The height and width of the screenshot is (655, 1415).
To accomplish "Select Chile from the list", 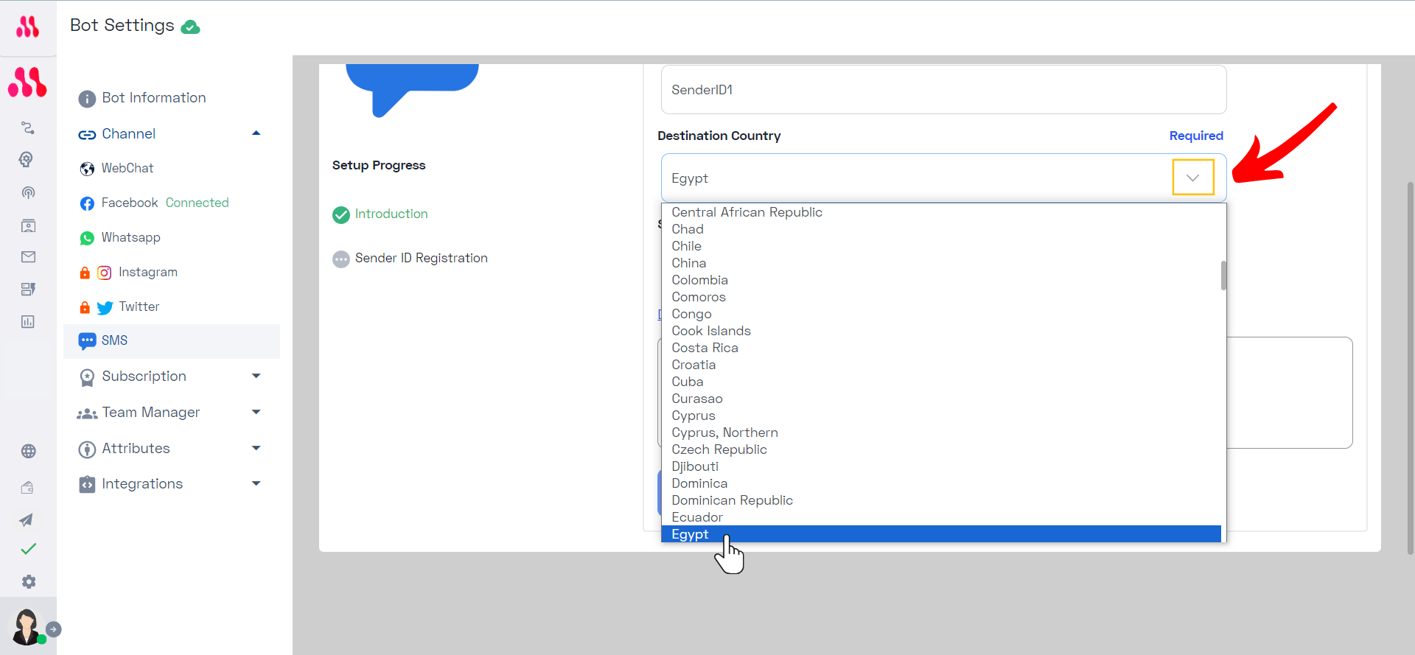I will click(x=941, y=246).
